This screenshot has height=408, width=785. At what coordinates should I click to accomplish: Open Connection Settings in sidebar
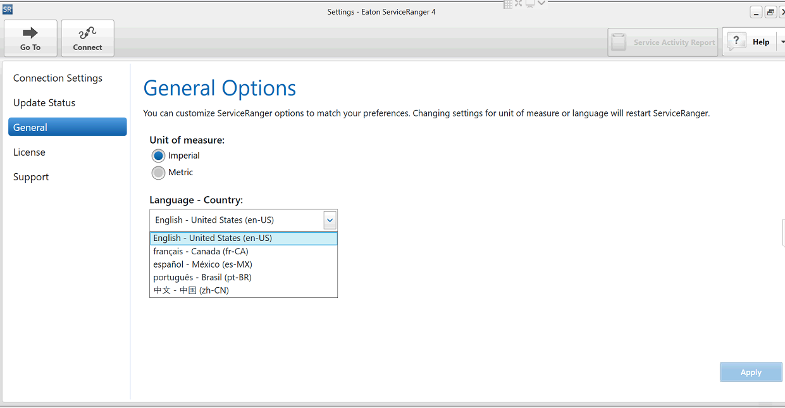point(58,78)
